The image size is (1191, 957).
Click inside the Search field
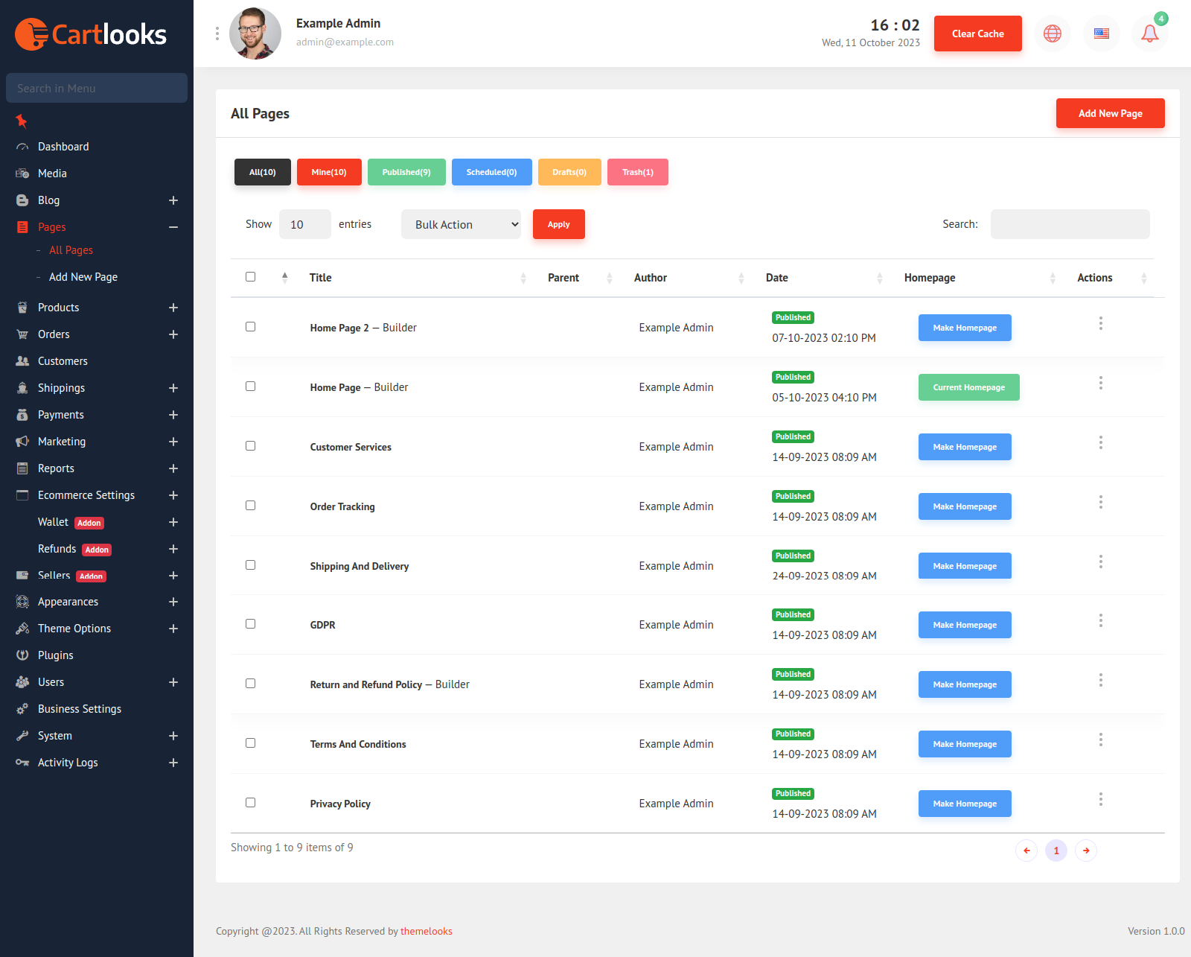tap(1070, 223)
